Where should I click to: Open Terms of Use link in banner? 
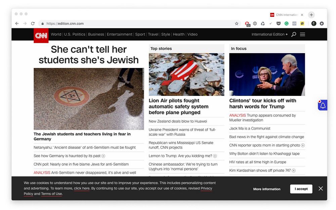click(x=51, y=194)
